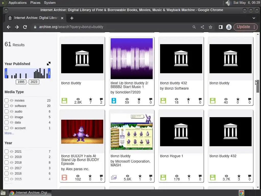The height and width of the screenshot is (196, 261).
Task: Open the System menu
Action: (x=50, y=3)
